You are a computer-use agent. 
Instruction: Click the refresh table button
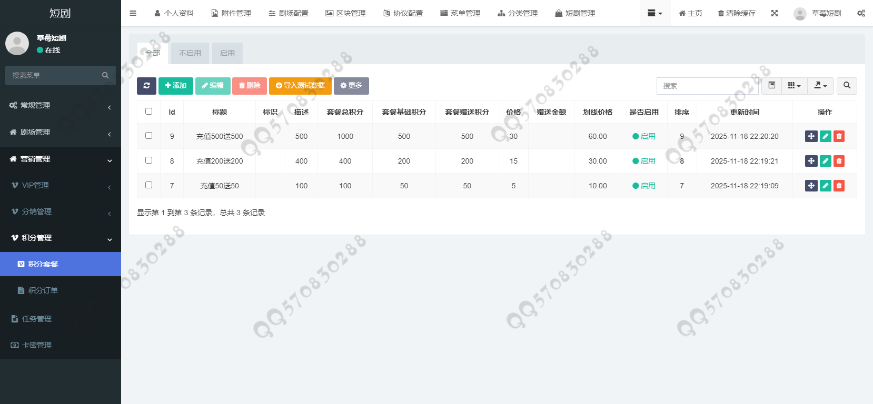[146, 86]
